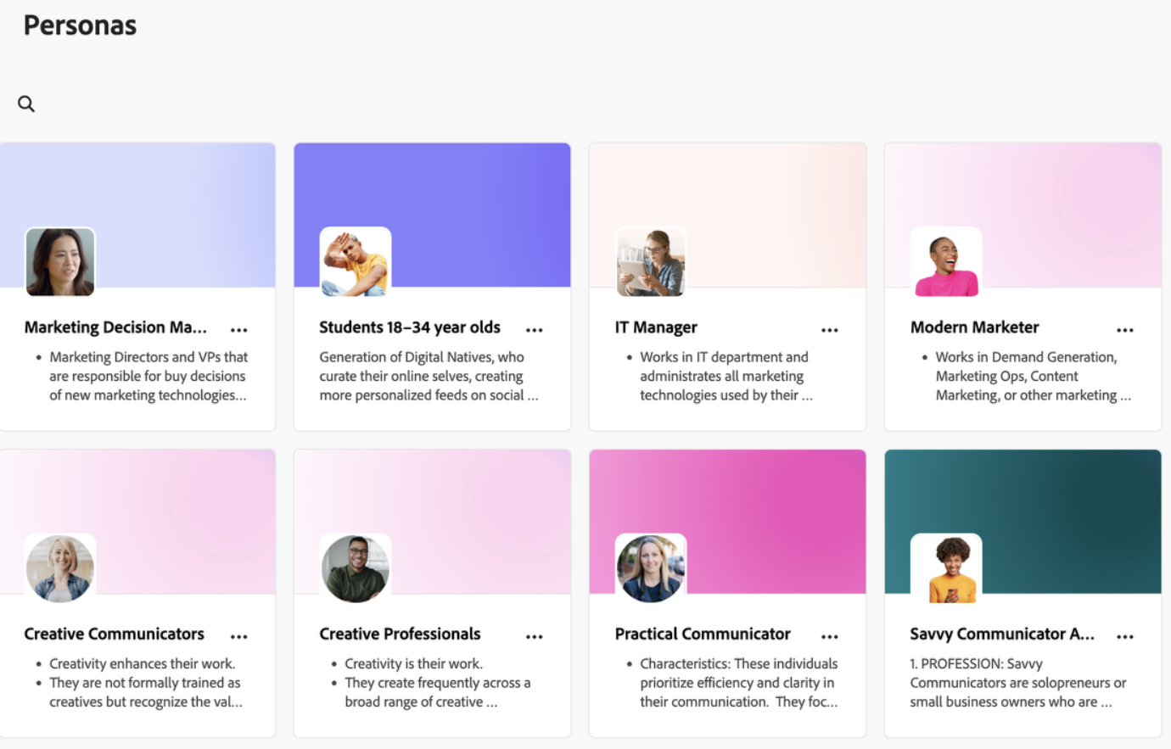Open the Practical Communicator card title

(703, 634)
